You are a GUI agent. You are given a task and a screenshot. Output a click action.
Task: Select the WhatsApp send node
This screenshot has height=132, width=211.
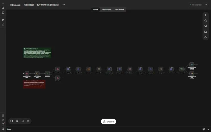[192, 64]
